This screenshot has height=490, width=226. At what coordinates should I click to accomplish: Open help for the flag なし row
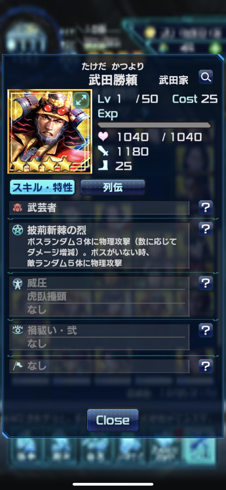(206, 366)
